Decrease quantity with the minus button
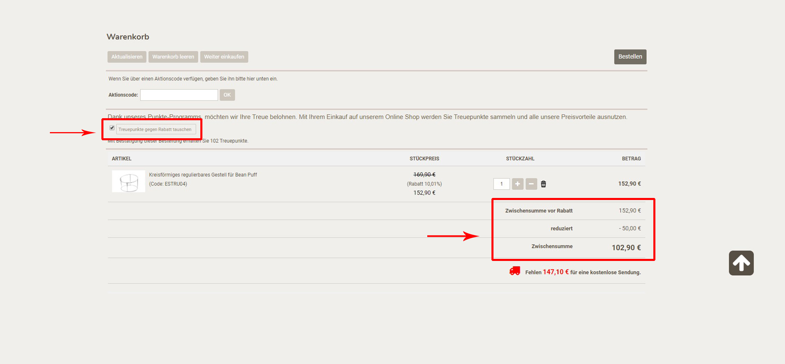 531,184
